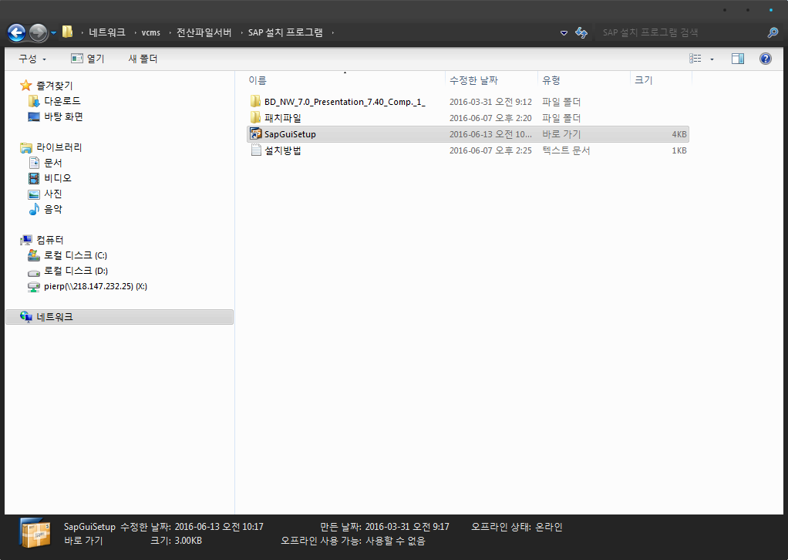Select the SapGuiSetup shortcut file

(x=290, y=134)
